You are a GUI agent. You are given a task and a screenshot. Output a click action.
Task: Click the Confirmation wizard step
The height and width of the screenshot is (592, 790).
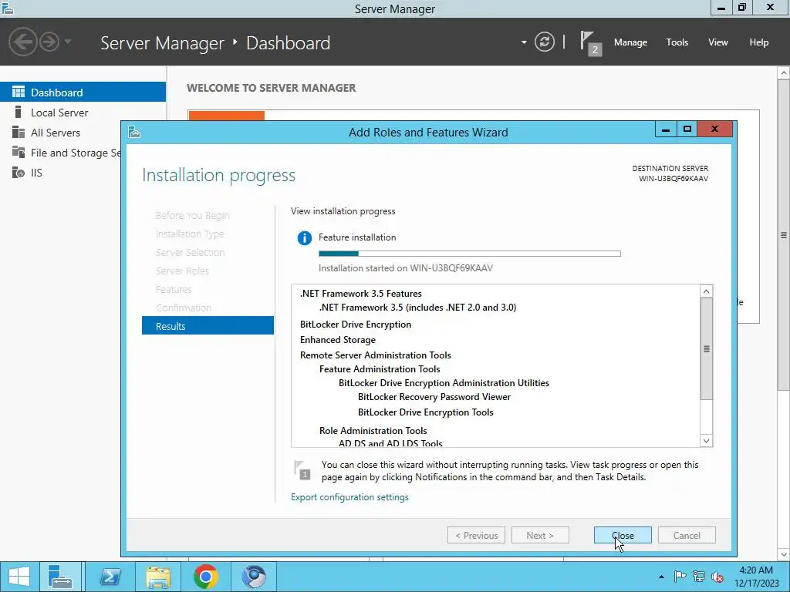[x=184, y=308]
